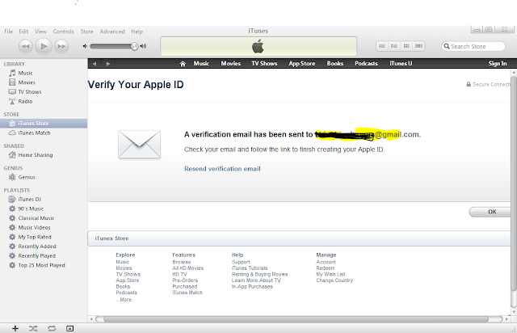The height and width of the screenshot is (333, 517).
Task: Open the App Store tab
Action: pos(302,64)
